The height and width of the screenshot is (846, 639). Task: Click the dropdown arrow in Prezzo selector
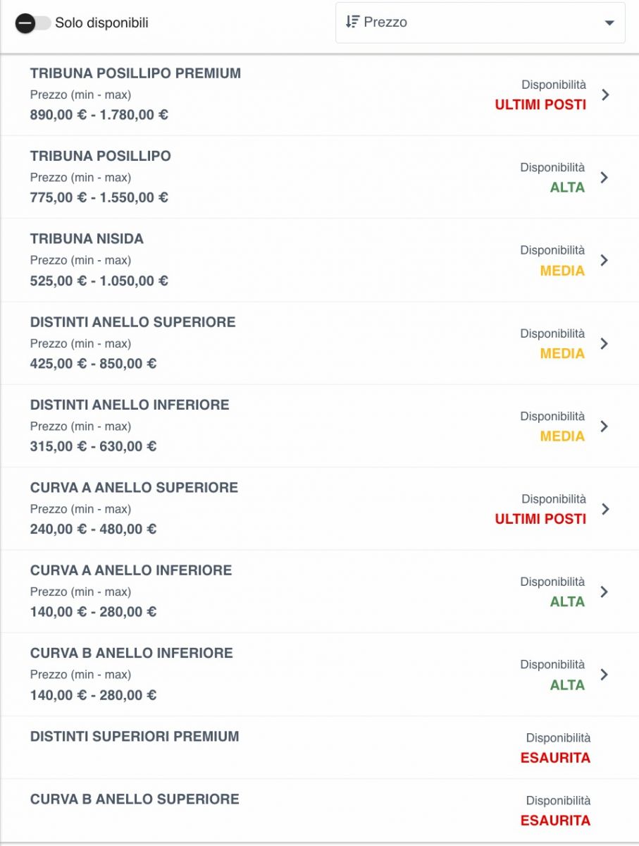(610, 23)
